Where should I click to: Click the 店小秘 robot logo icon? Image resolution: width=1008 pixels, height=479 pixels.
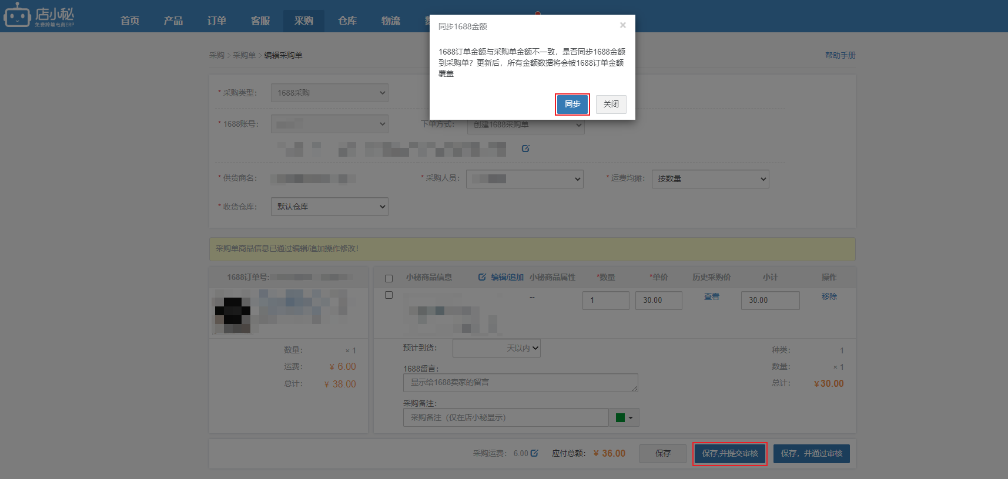tap(17, 15)
